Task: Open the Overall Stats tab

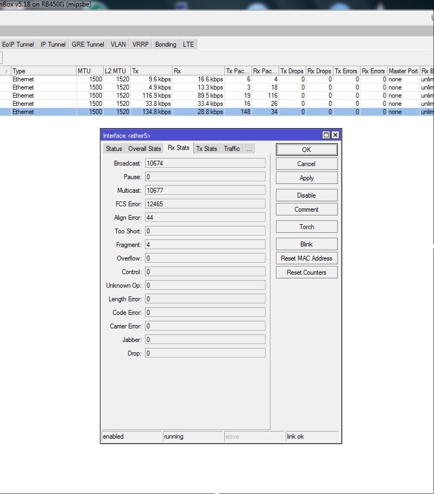Action: tap(144, 149)
